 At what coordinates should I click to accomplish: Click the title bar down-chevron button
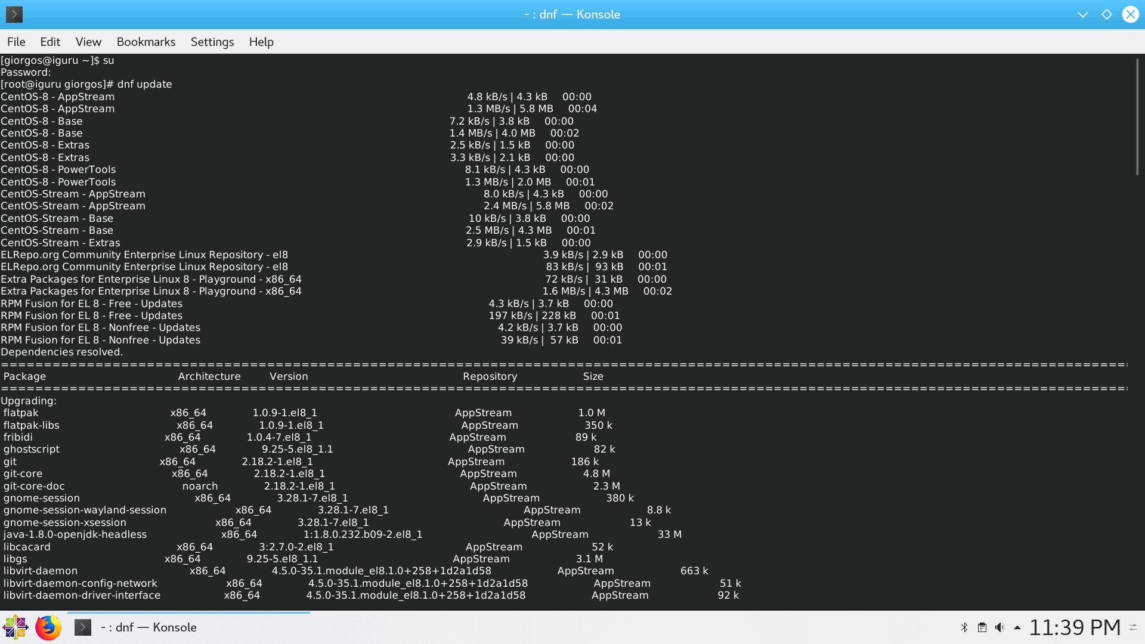click(1083, 14)
